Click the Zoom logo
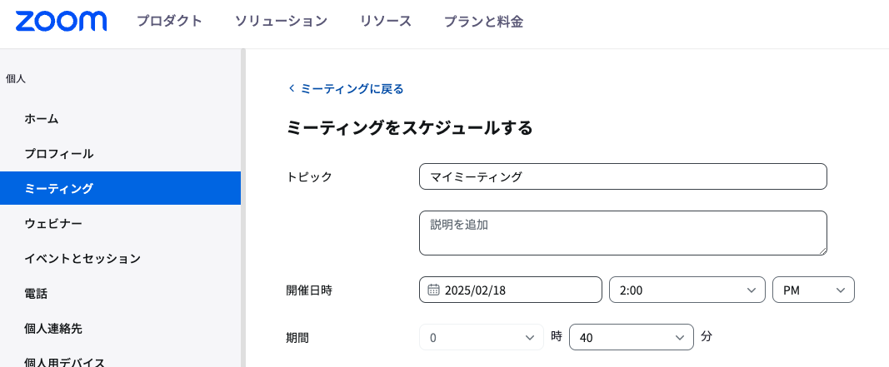The width and height of the screenshot is (889, 367). coord(61,22)
